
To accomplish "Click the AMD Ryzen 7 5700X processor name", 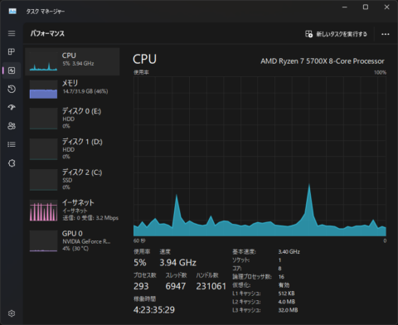I will pyautogui.click(x=323, y=61).
